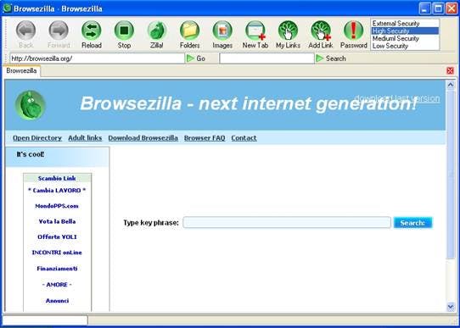460x328 pixels.
Task: Click the Browsezilla title bar app icon
Action: [7, 8]
